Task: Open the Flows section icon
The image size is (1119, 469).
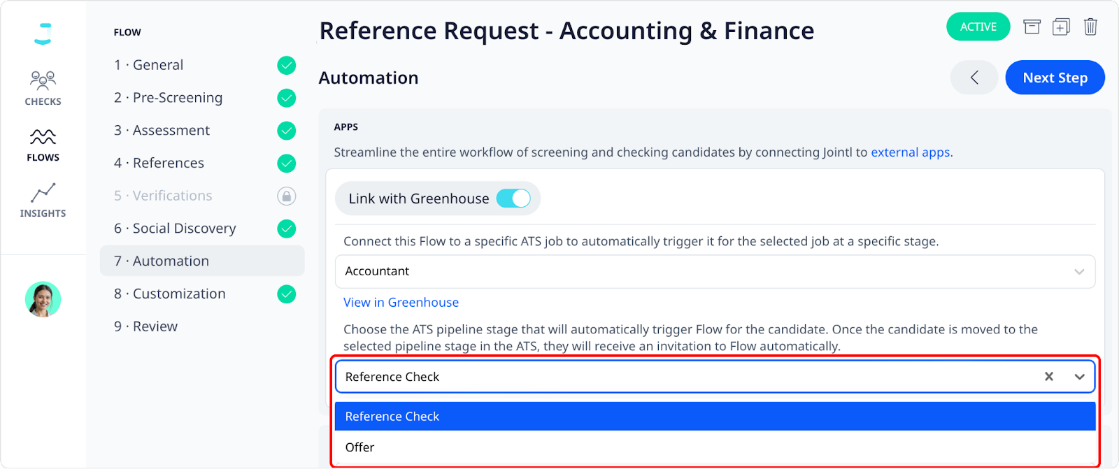Action: [x=43, y=136]
